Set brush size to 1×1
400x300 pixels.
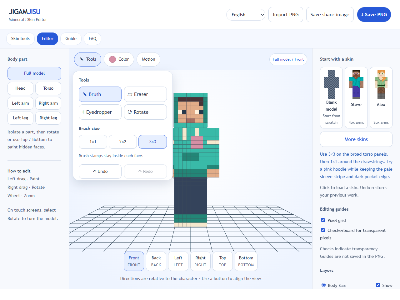pyautogui.click(x=93, y=142)
